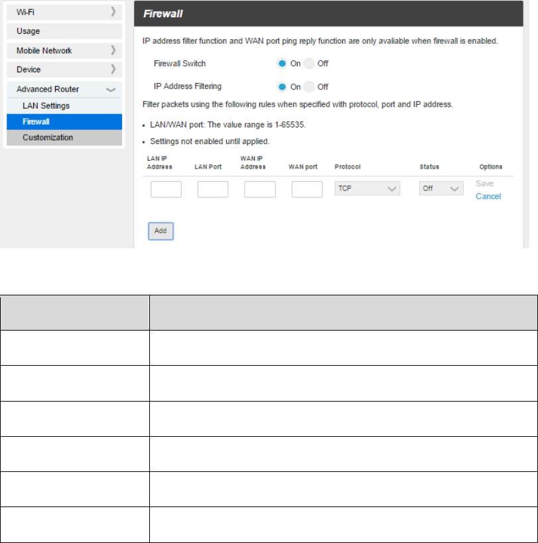Open Customization in sidebar
The height and width of the screenshot is (543, 538).
point(48,137)
